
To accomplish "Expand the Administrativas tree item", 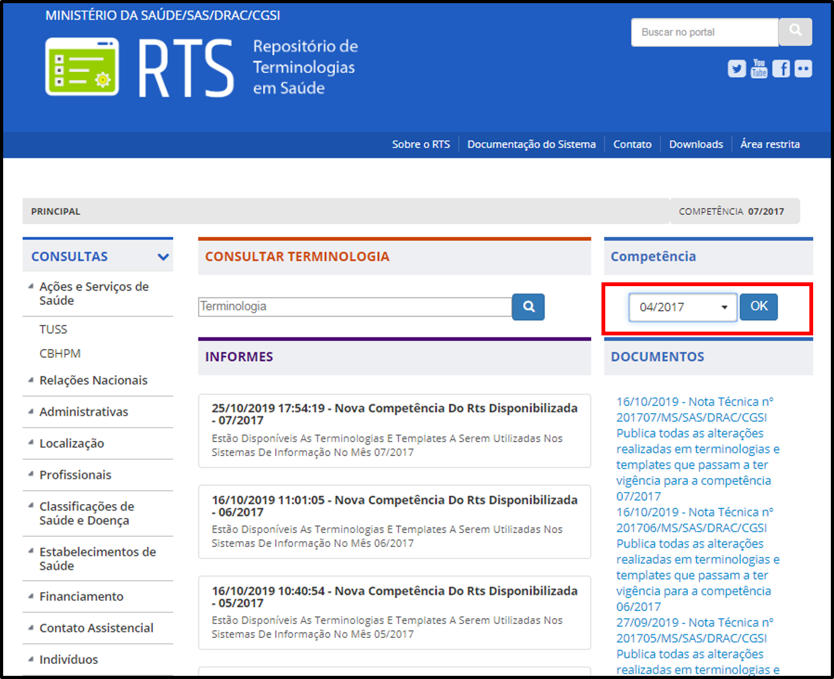I will point(31,412).
